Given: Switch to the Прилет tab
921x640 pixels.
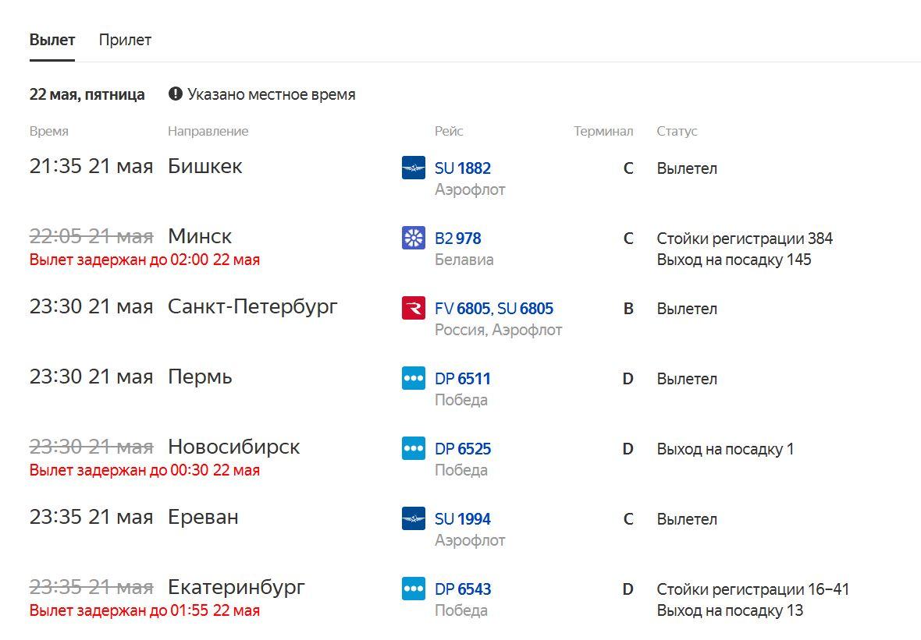Looking at the screenshot, I should click(x=125, y=40).
